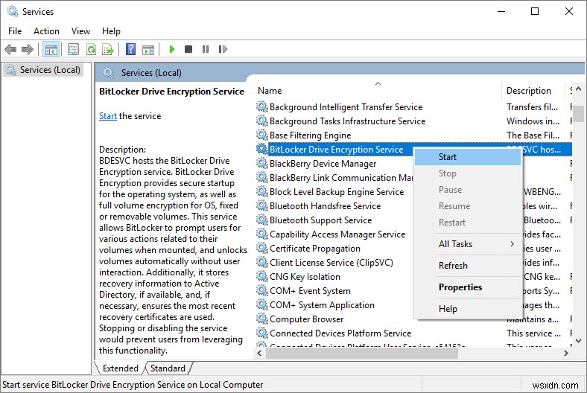Click the Forward arrow toolbar icon
Viewport: 587px width, 393px height.
(x=28, y=49)
